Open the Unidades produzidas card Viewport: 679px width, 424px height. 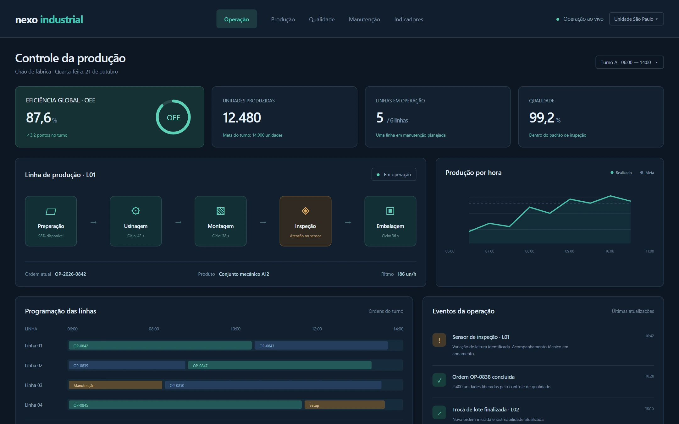coord(284,117)
